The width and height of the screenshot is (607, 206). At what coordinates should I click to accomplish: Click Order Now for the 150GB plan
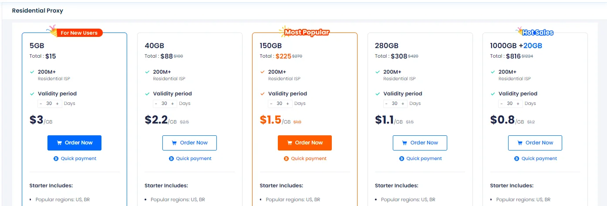pyautogui.click(x=304, y=143)
